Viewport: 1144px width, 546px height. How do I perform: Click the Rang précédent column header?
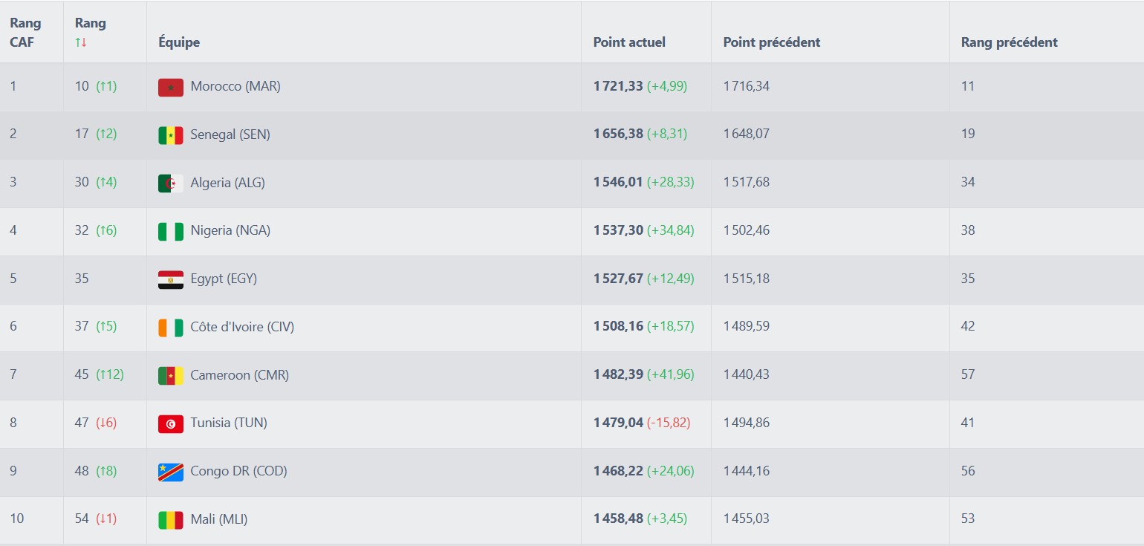pyautogui.click(x=1009, y=42)
